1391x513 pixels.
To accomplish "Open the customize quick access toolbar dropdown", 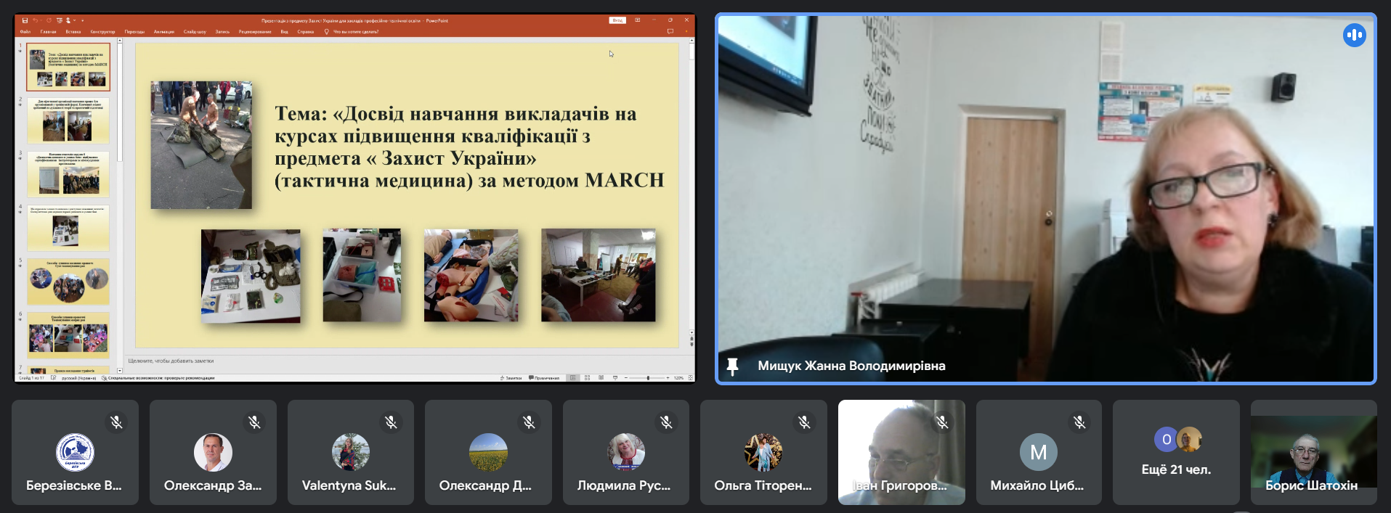I will [83, 20].
